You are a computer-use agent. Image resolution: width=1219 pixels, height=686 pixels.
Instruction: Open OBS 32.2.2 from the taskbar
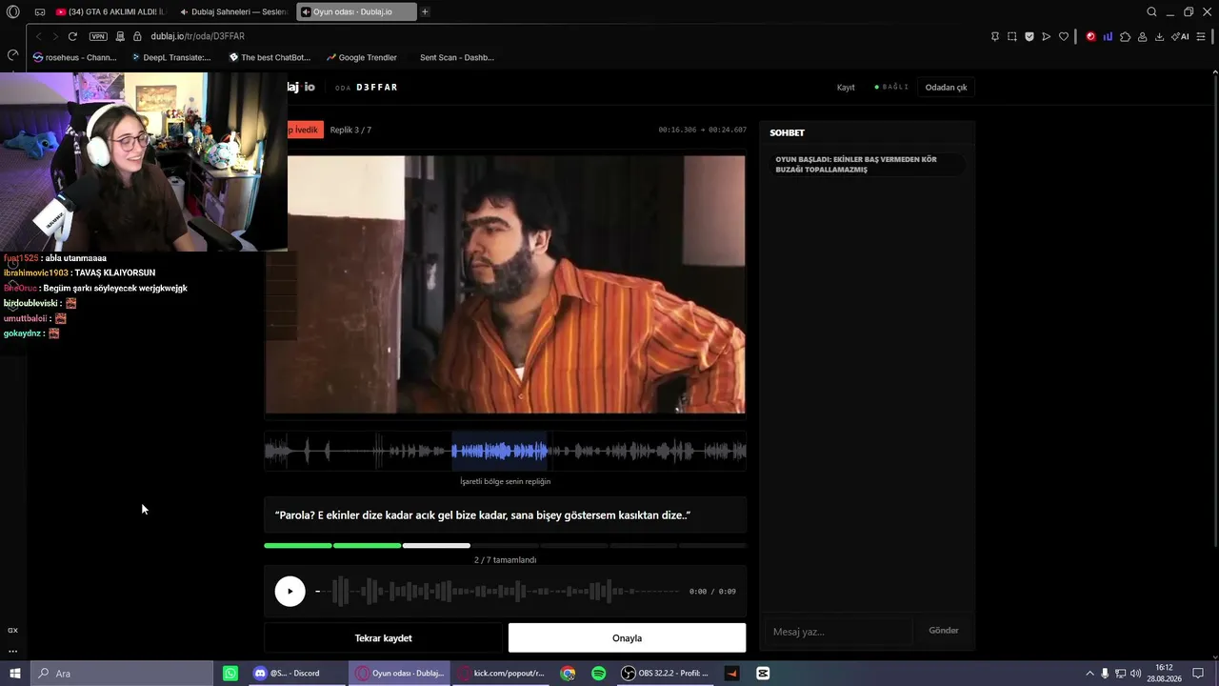pos(666,674)
